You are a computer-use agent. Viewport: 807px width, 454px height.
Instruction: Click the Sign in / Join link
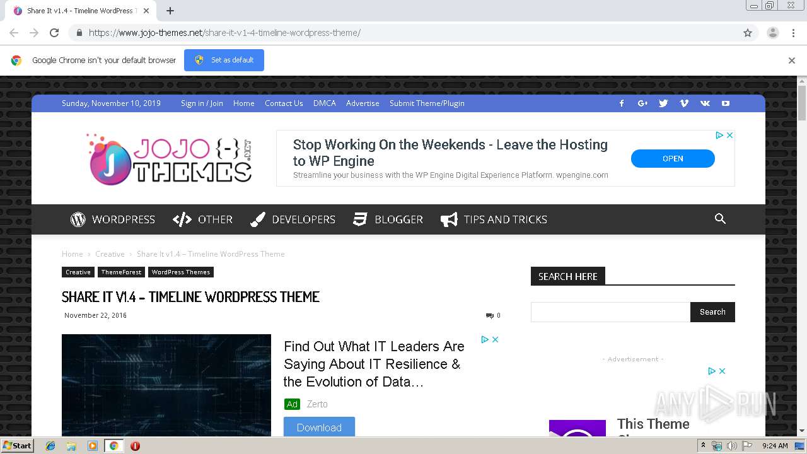coord(202,103)
